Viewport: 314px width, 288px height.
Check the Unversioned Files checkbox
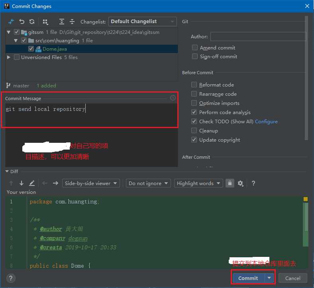click(17, 57)
